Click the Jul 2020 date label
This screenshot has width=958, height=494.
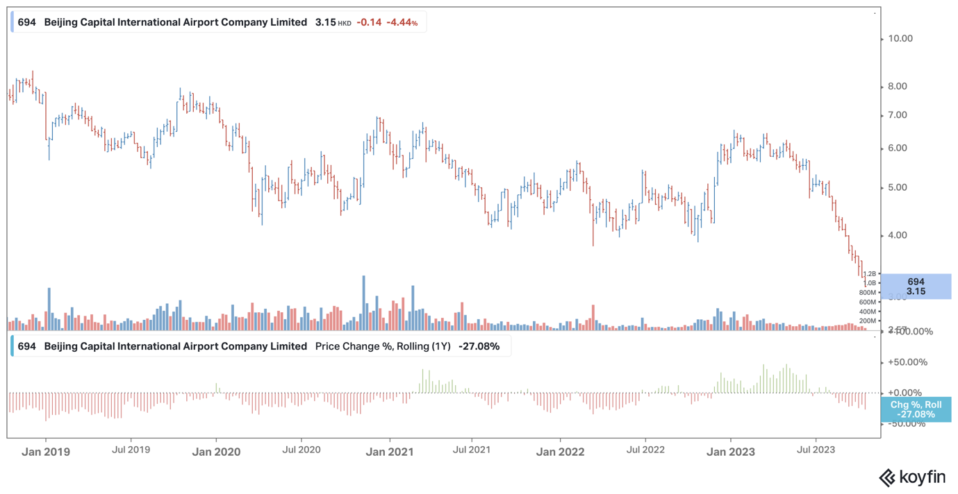(x=302, y=450)
